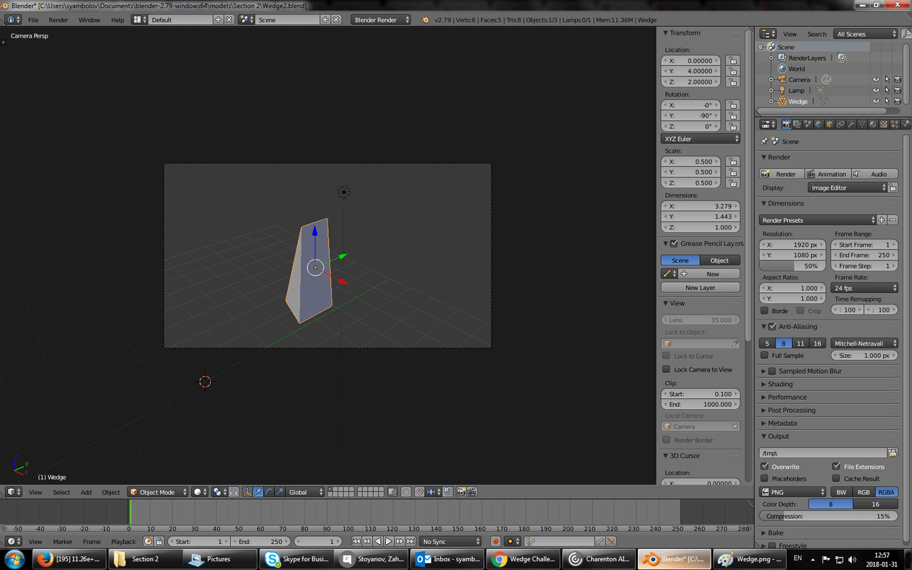Viewport: 912px width, 570px height.
Task: Open the Texture properties checker icon
Action: 882,123
